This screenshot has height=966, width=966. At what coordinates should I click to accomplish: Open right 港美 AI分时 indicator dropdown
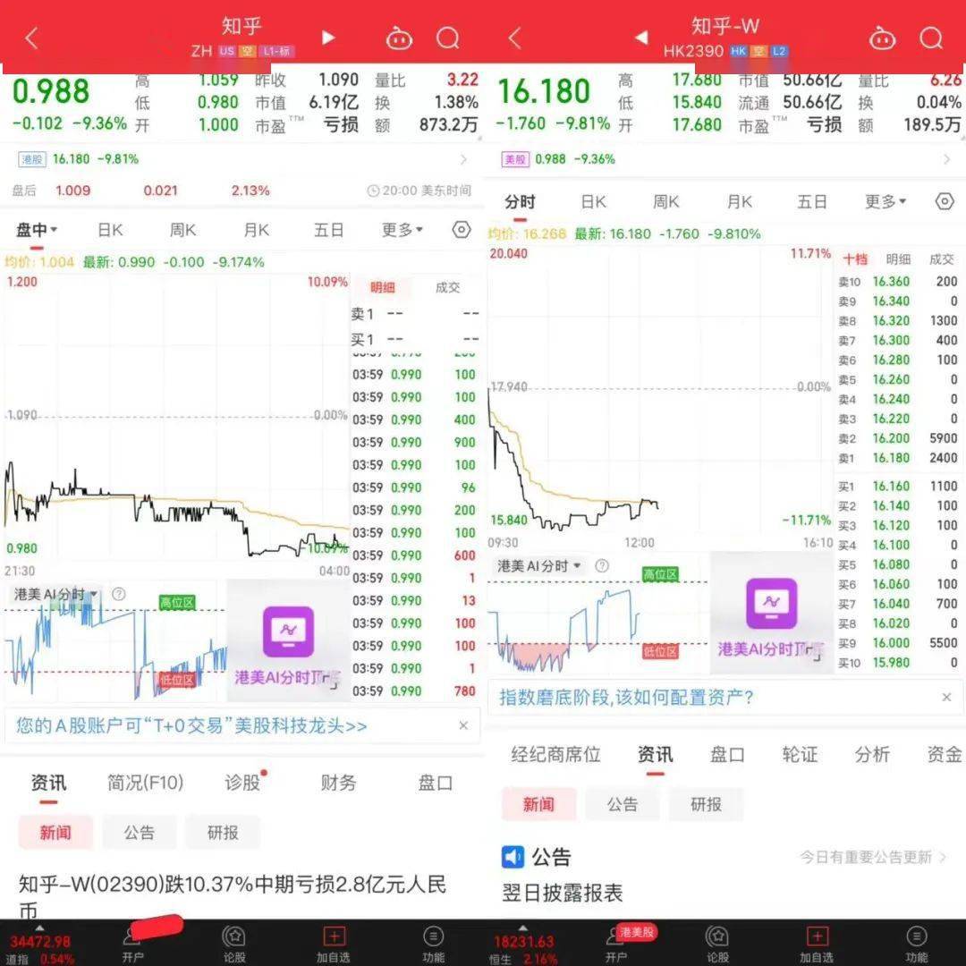click(539, 565)
